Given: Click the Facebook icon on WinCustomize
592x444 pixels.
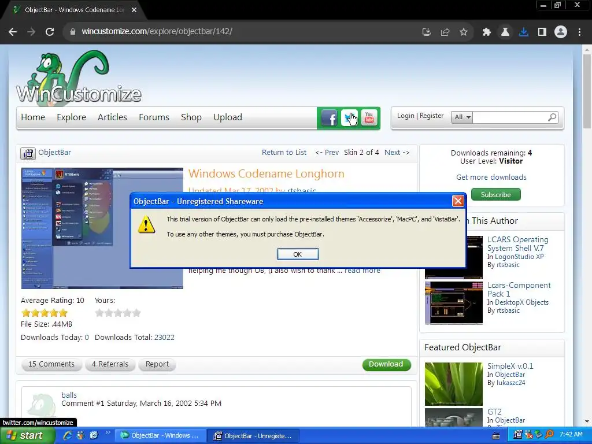Looking at the screenshot, I should click(329, 118).
